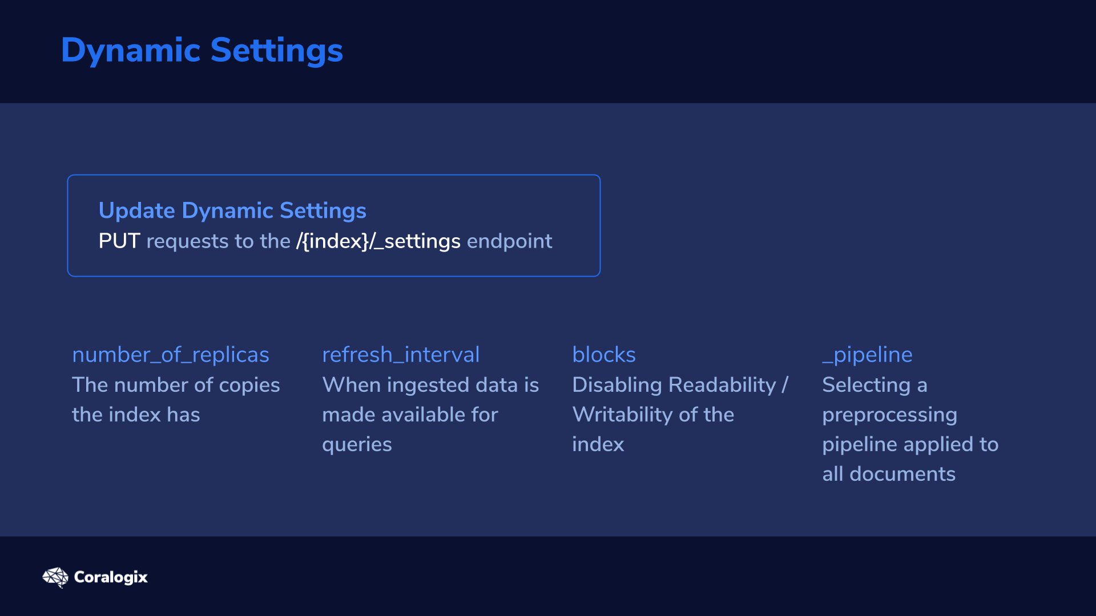Viewport: 1096px width, 616px height.
Task: Click the blocks setting label
Action: point(604,355)
